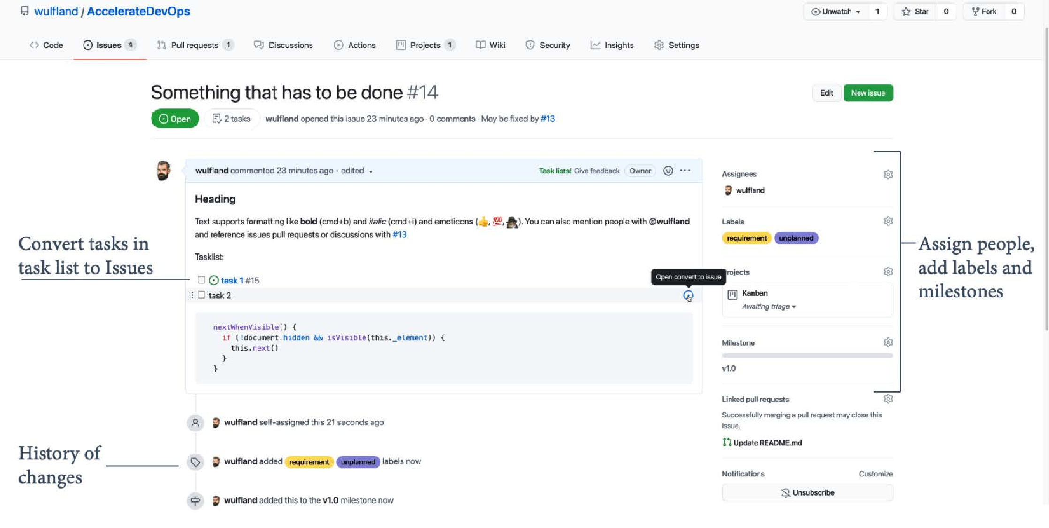Click the Customize notifications link

click(x=876, y=474)
